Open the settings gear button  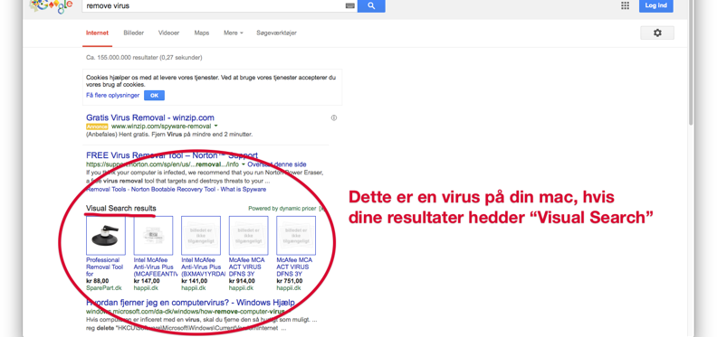tap(657, 33)
